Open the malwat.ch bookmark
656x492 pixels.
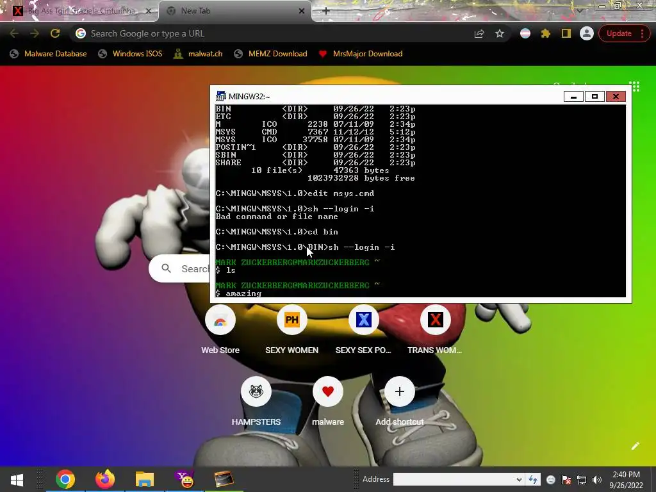tap(199, 54)
